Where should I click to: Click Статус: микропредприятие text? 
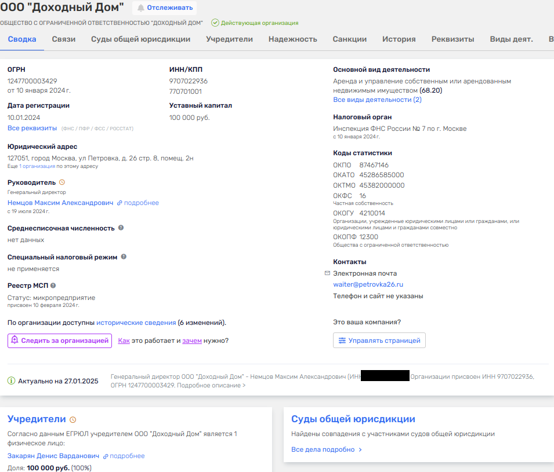[51, 298]
